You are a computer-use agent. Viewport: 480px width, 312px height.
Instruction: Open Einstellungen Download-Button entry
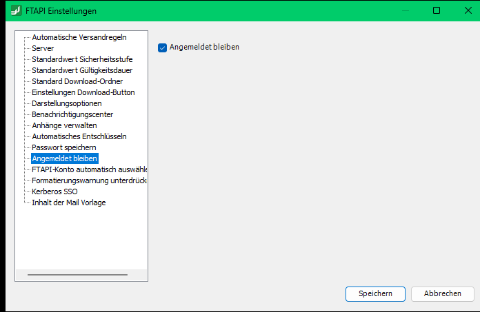[x=83, y=92]
